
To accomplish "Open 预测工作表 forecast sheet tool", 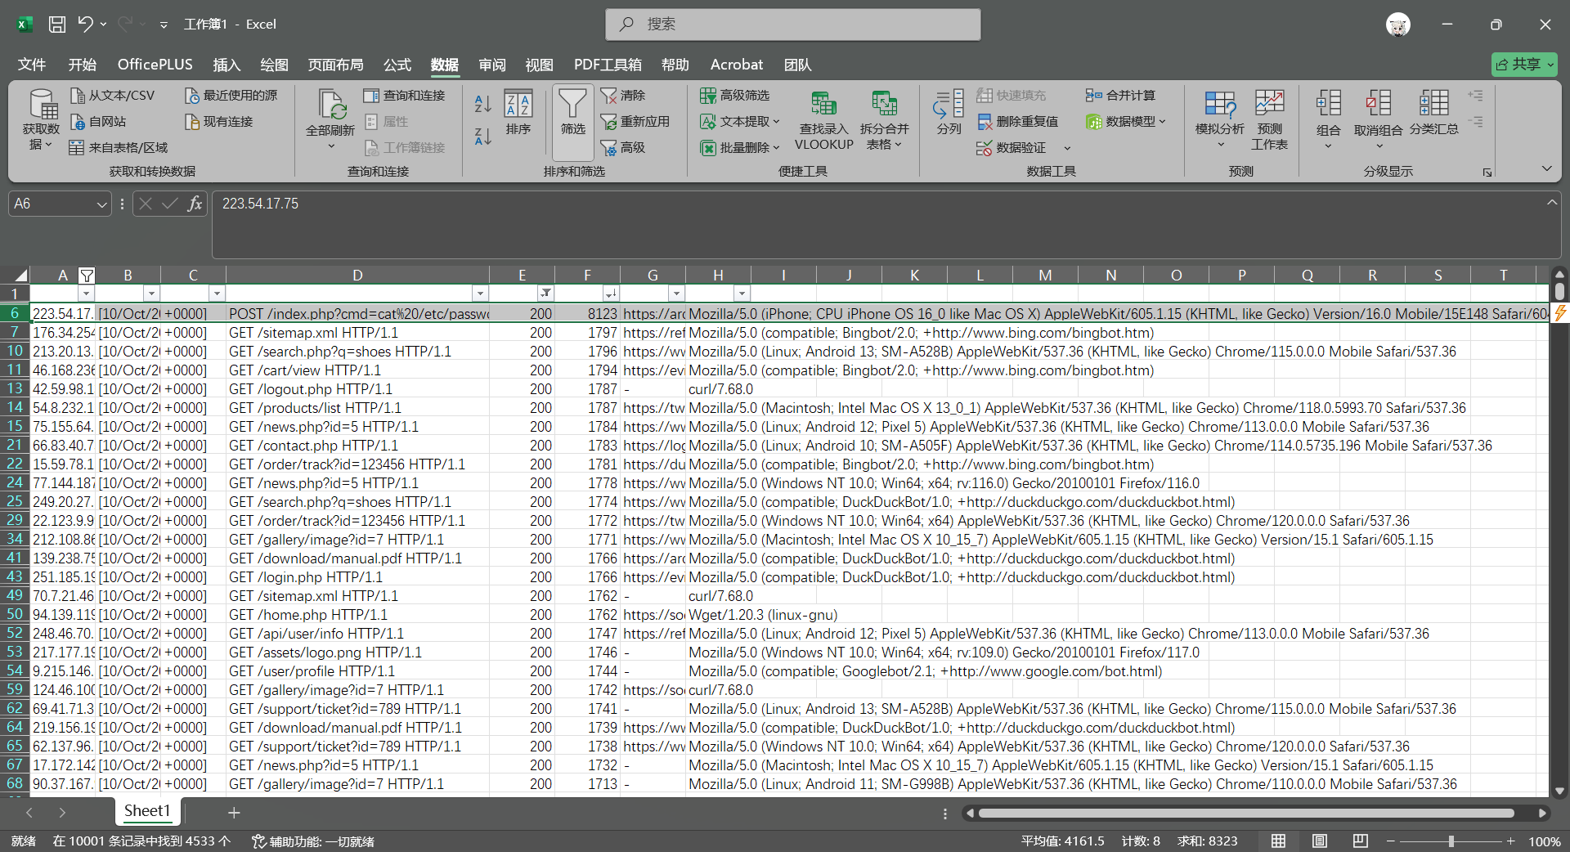I will [x=1269, y=117].
